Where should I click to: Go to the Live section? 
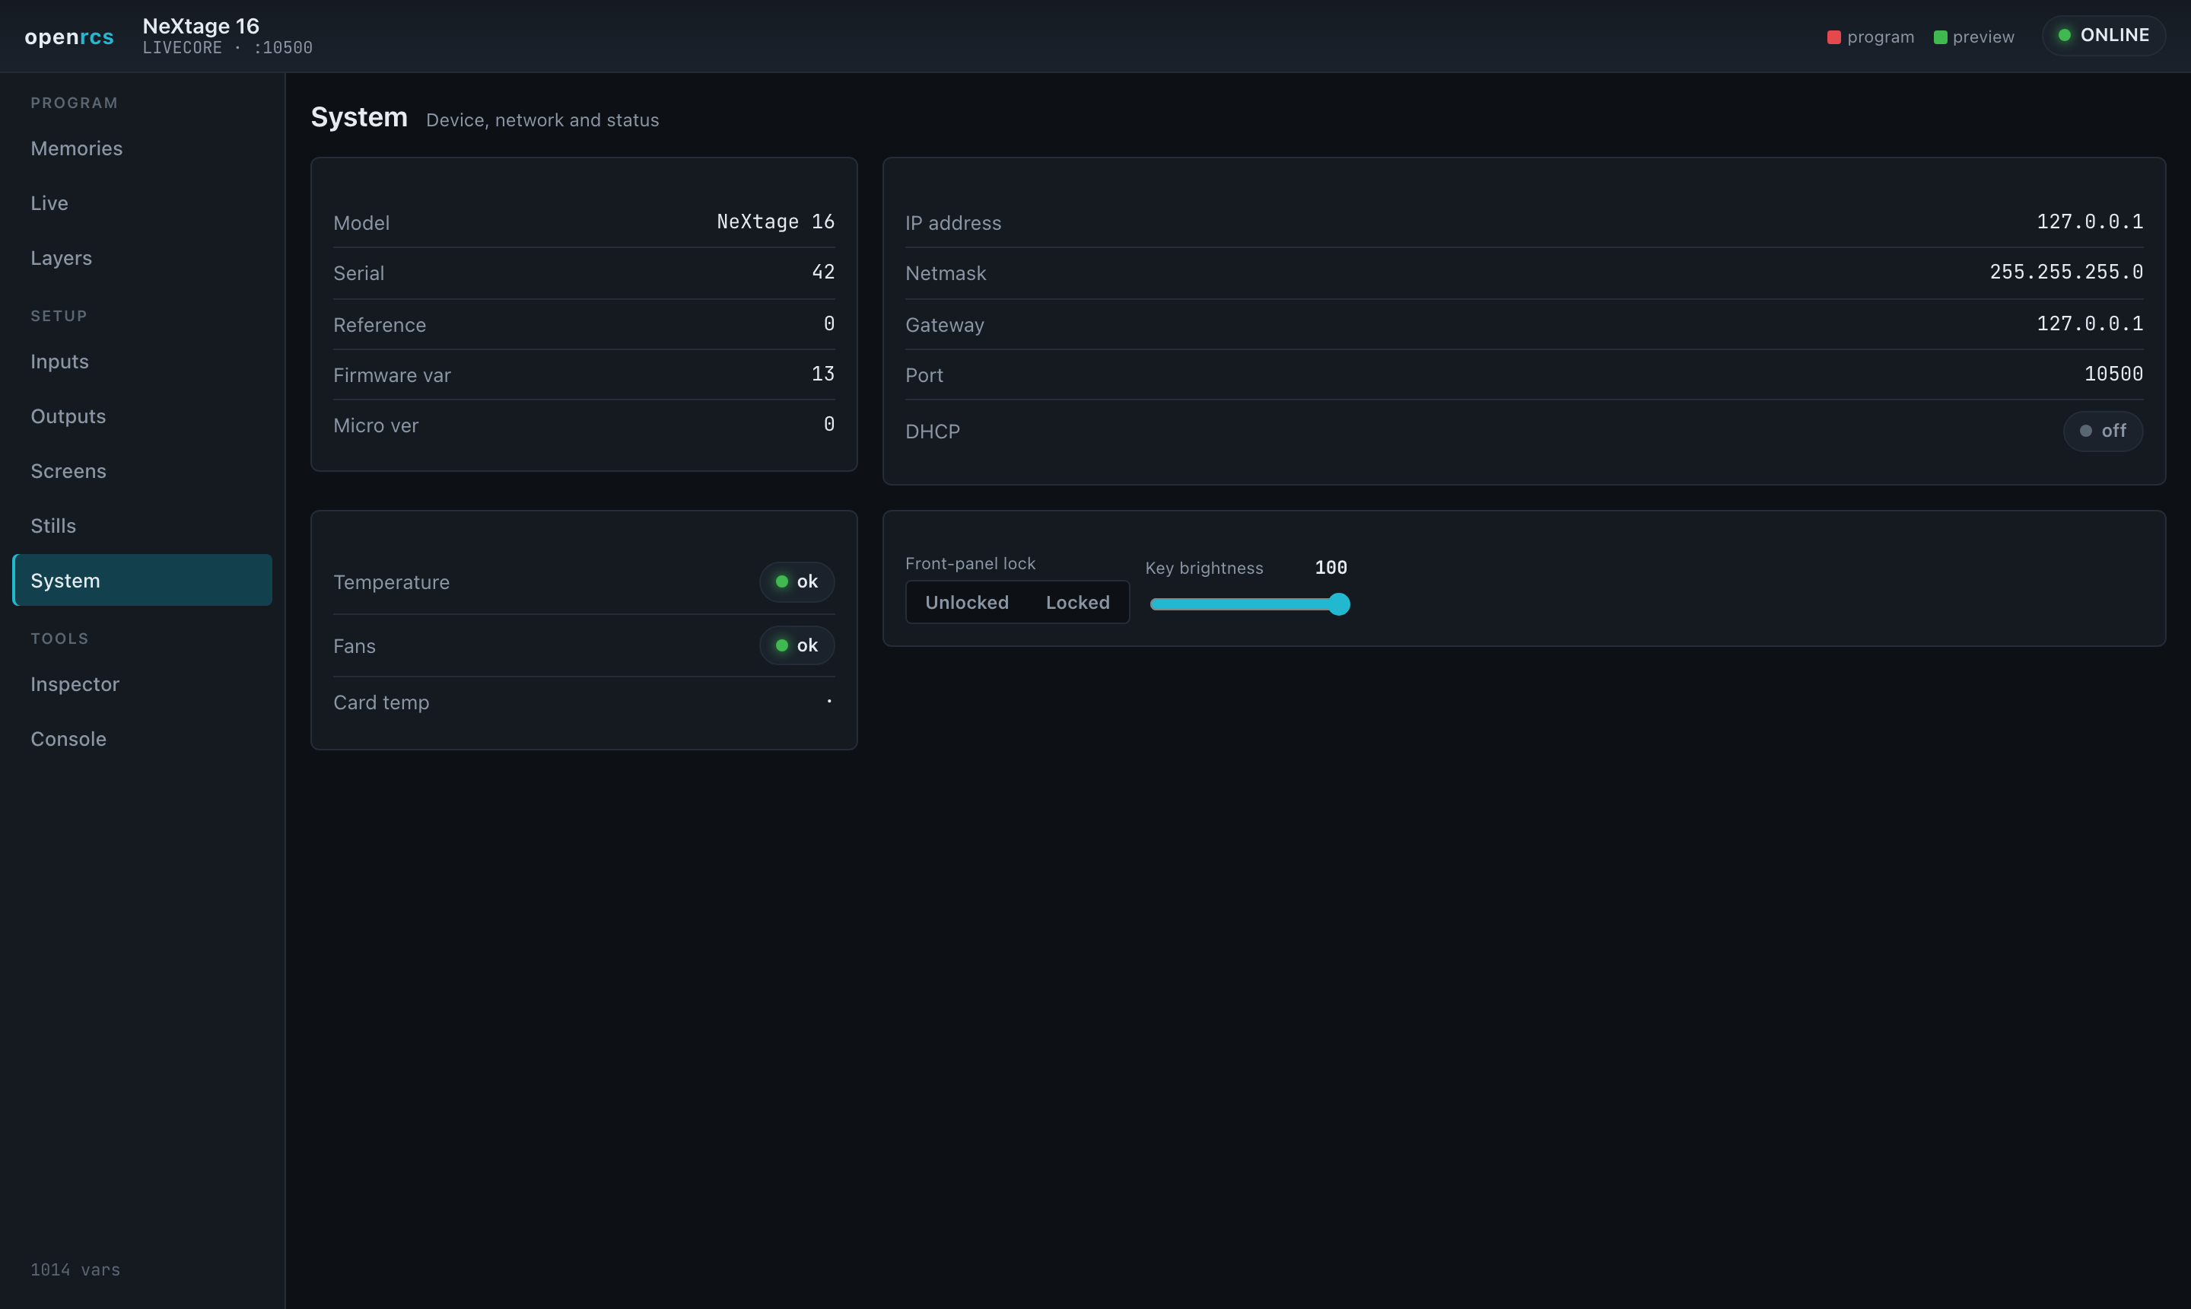(142, 203)
